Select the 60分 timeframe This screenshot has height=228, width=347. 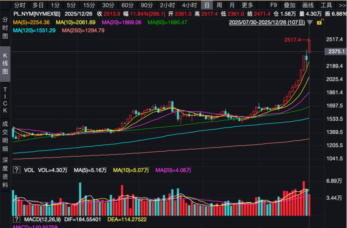point(127,5)
